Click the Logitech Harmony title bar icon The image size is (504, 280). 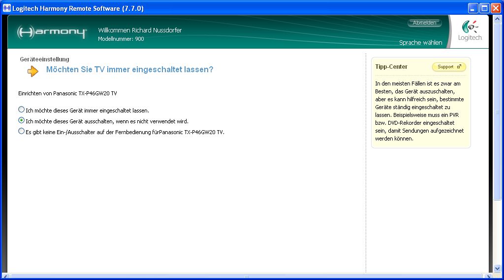coord(7,8)
